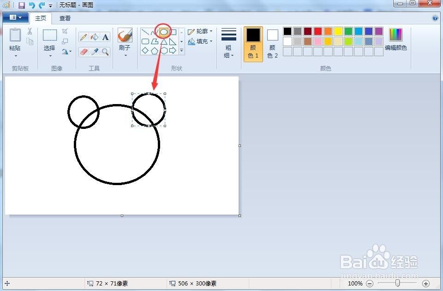Pick the brown palette swatch
Screen dimensions: 443x291
coord(308,41)
